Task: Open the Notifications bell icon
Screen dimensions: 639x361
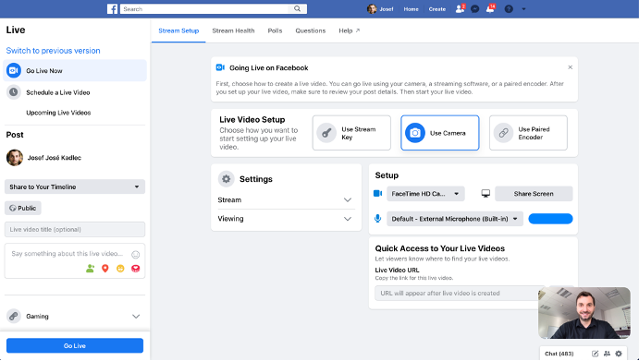Action: pos(490,8)
